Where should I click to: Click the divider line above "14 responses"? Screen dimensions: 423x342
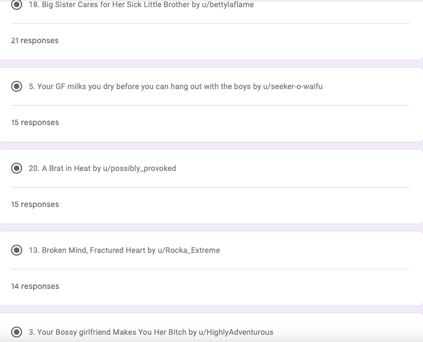[x=210, y=270]
